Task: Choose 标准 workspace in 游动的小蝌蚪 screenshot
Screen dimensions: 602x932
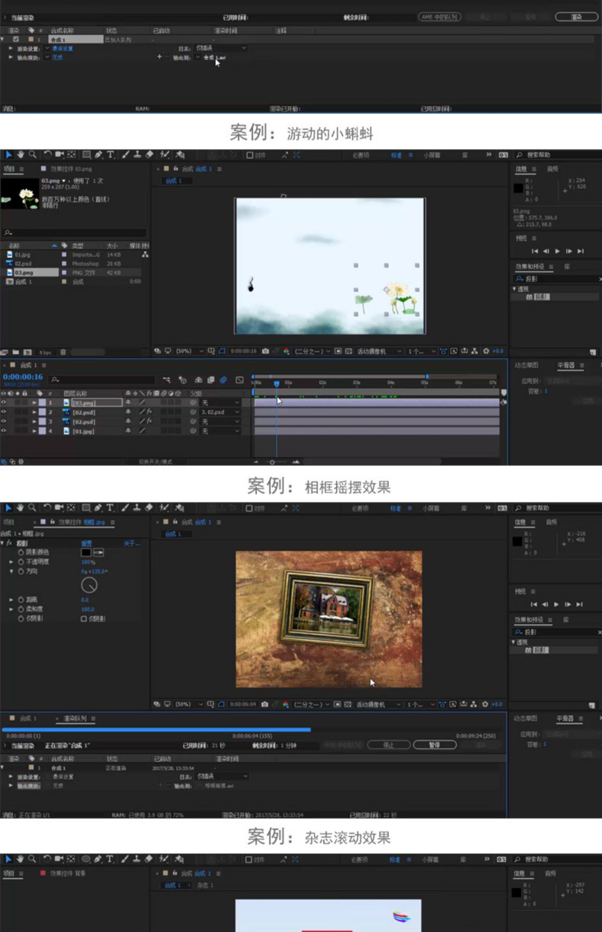Action: (x=397, y=155)
